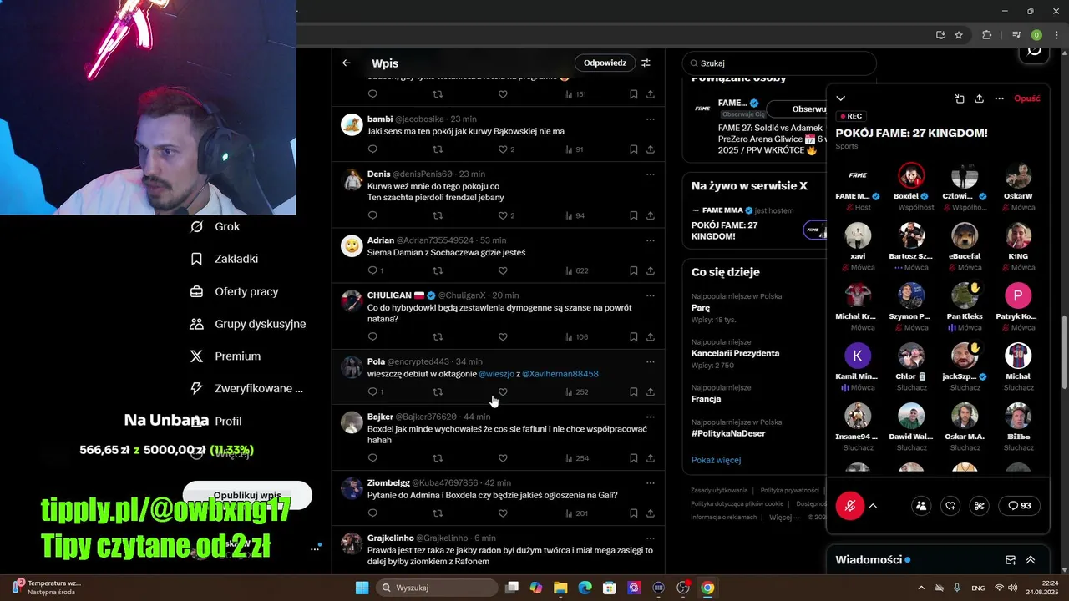Collapse the Space panel with down chevron
This screenshot has height=601, width=1069.
click(x=841, y=98)
